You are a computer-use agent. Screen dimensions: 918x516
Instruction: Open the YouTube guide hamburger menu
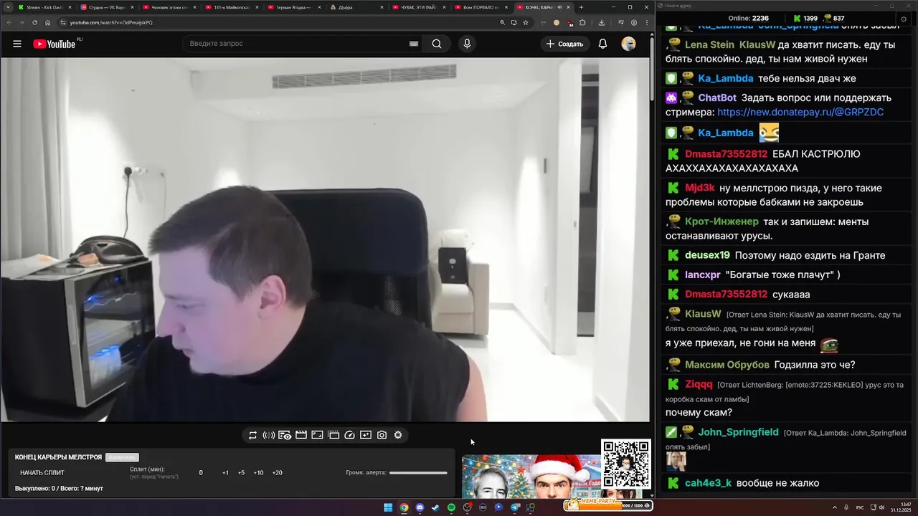(x=17, y=44)
